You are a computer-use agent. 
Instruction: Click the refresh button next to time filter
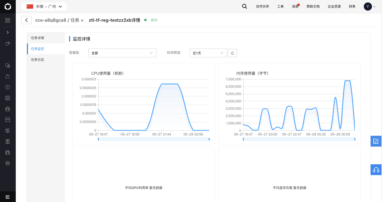(232, 53)
